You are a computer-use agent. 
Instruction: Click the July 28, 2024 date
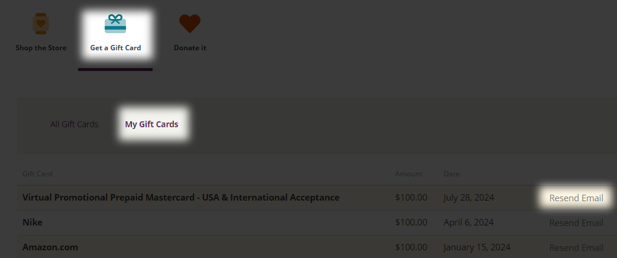click(469, 198)
